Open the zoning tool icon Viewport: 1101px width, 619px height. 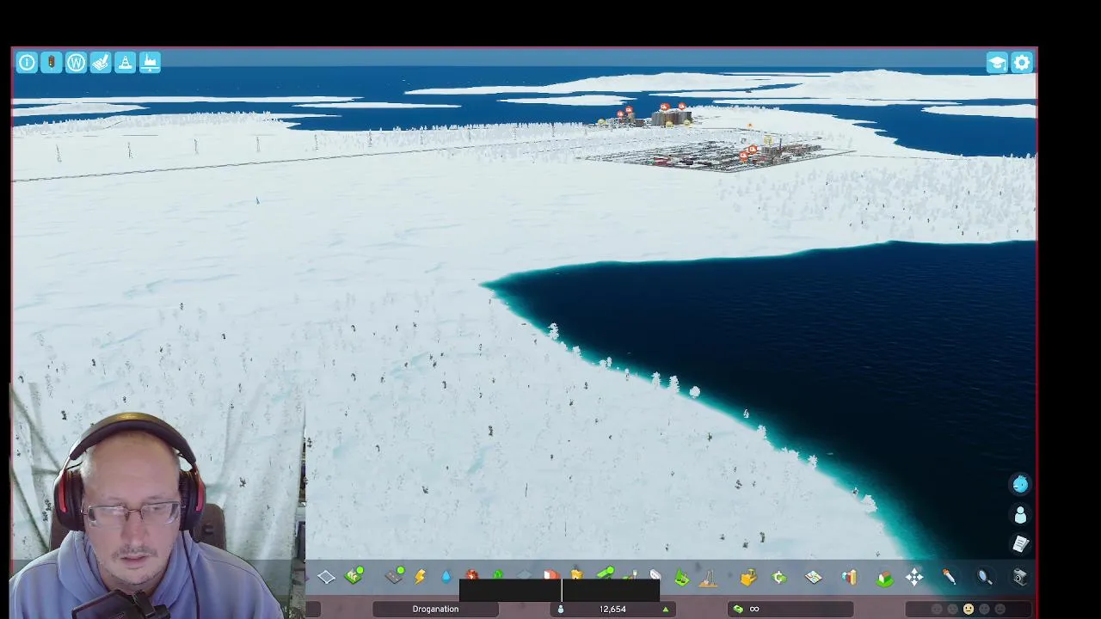tap(354, 575)
